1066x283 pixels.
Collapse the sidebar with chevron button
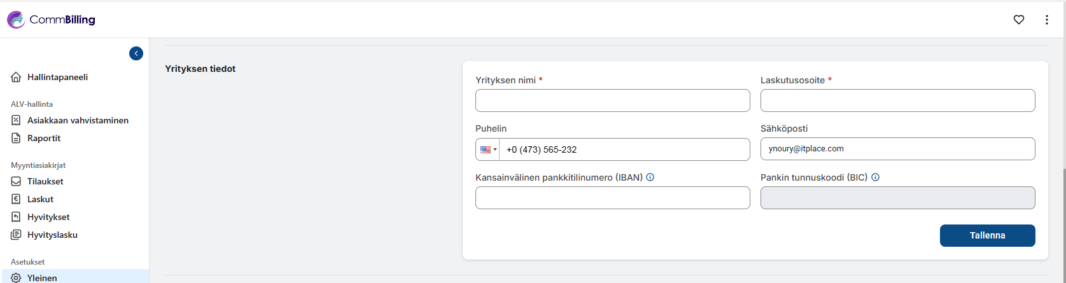[136, 53]
